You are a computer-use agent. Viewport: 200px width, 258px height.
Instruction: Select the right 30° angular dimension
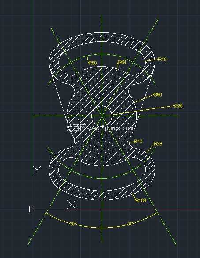click(x=131, y=224)
